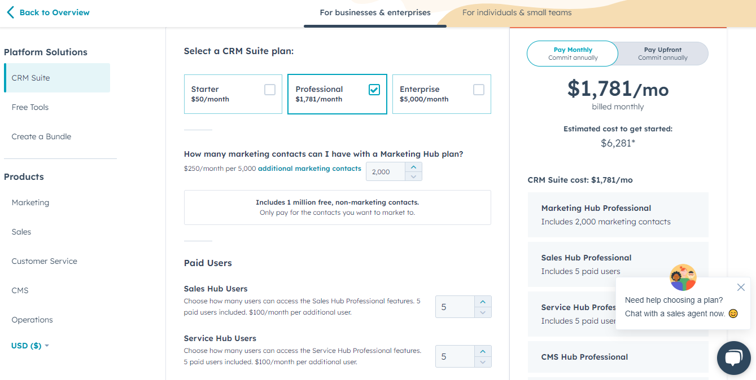Click the Sales Hub Professional summary card

[x=618, y=264]
